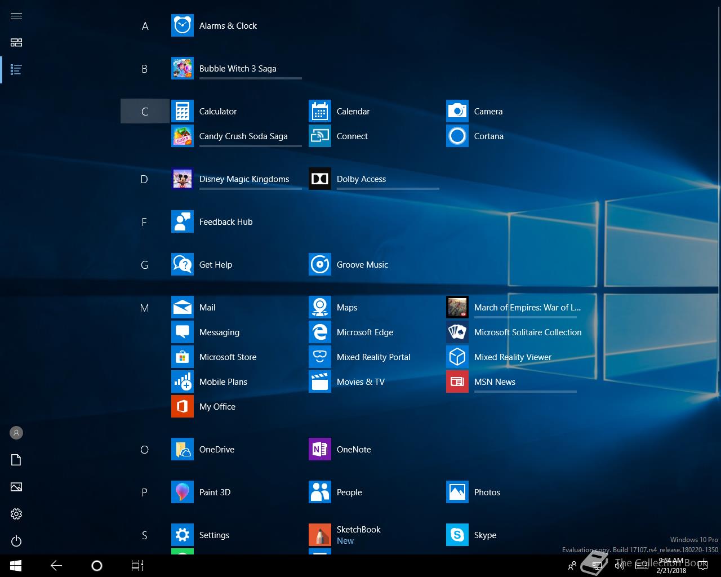Open the Settings app icon in list
The height and width of the screenshot is (577, 721).
pos(183,535)
